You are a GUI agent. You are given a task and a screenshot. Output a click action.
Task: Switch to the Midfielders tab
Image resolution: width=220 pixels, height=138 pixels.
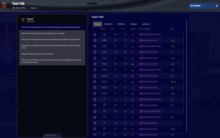121,24
